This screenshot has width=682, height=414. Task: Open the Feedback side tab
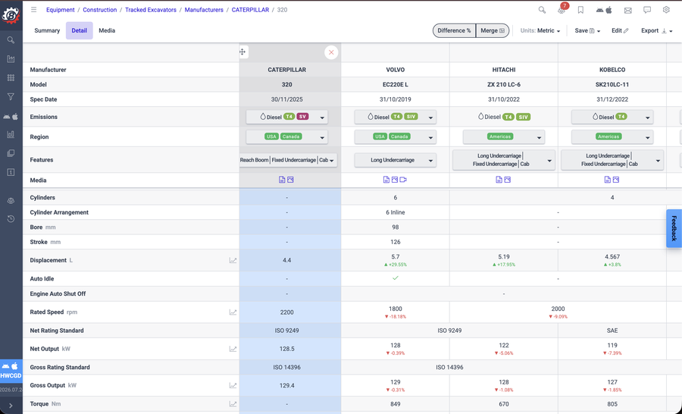(674, 228)
